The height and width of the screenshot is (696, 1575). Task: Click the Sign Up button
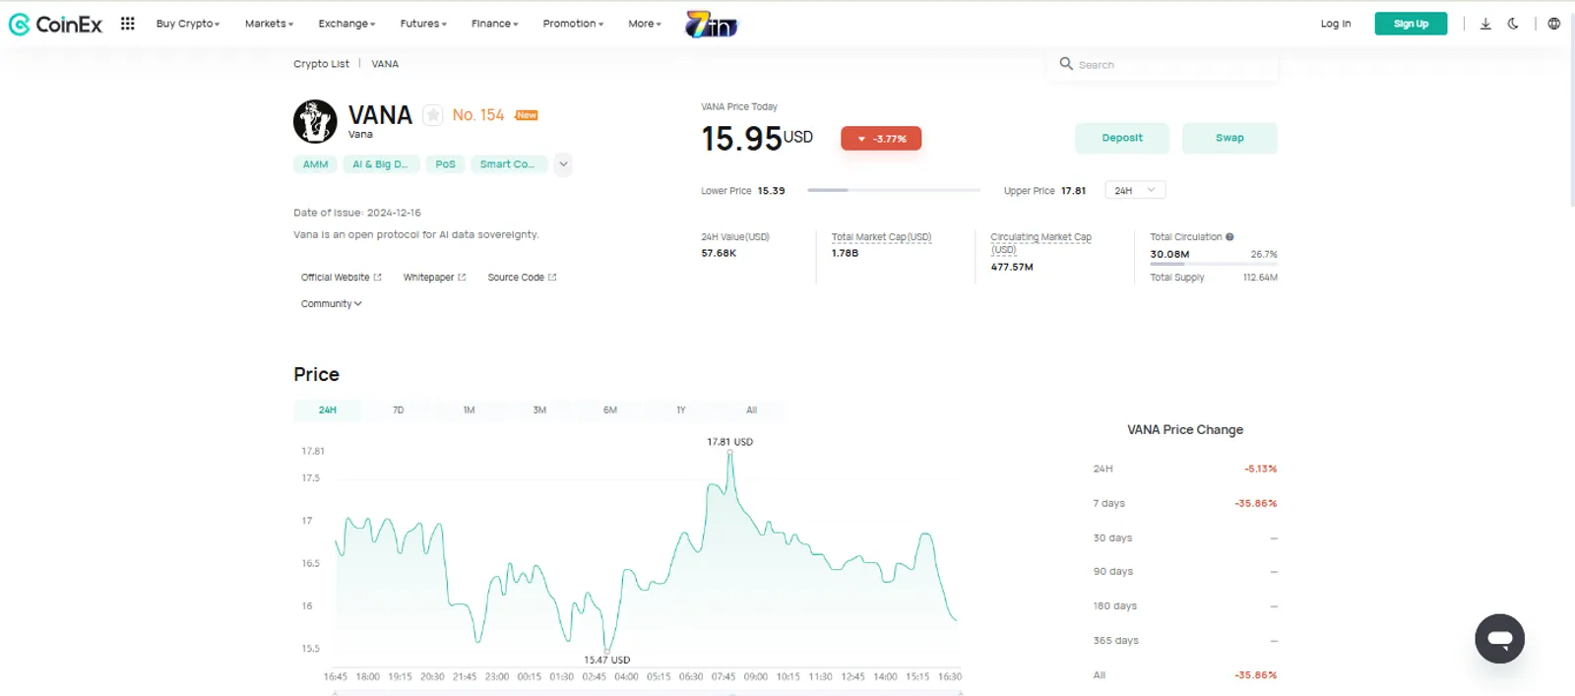1411,24
